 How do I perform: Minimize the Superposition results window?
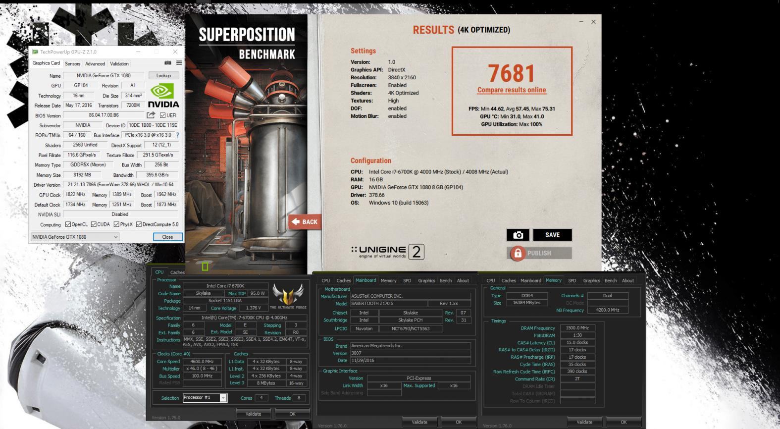coord(581,22)
